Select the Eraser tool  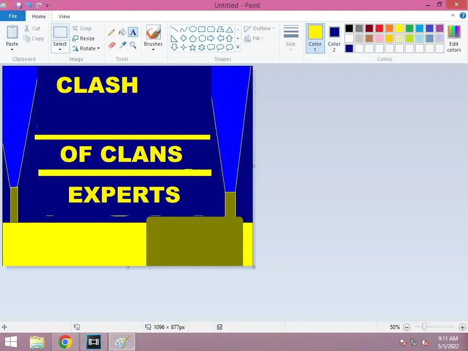[x=112, y=45]
